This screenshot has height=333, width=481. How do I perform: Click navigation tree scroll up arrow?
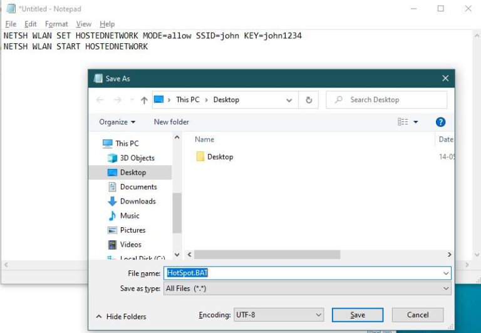(x=177, y=137)
